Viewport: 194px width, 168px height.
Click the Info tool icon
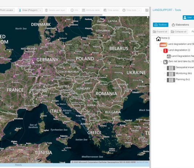72,10
